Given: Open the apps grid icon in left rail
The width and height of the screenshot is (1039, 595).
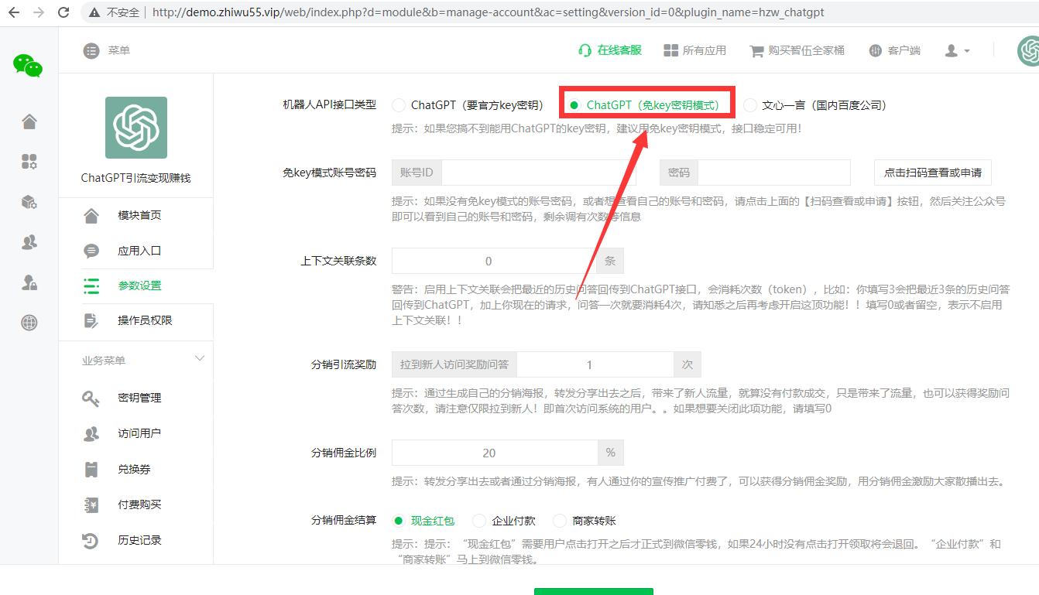Looking at the screenshot, I should coord(29,162).
